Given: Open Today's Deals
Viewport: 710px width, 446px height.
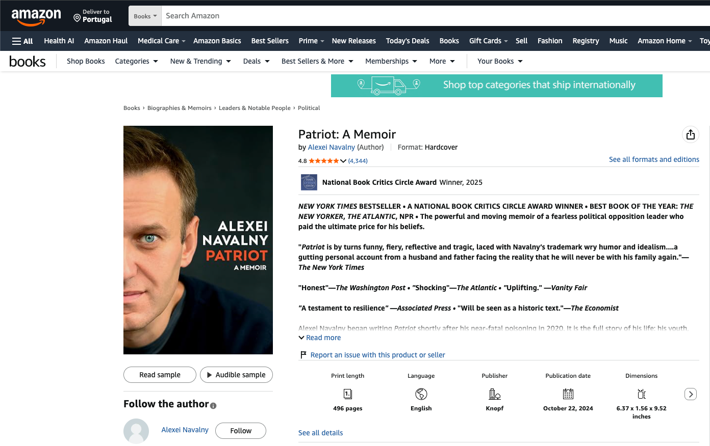Looking at the screenshot, I should [x=408, y=41].
